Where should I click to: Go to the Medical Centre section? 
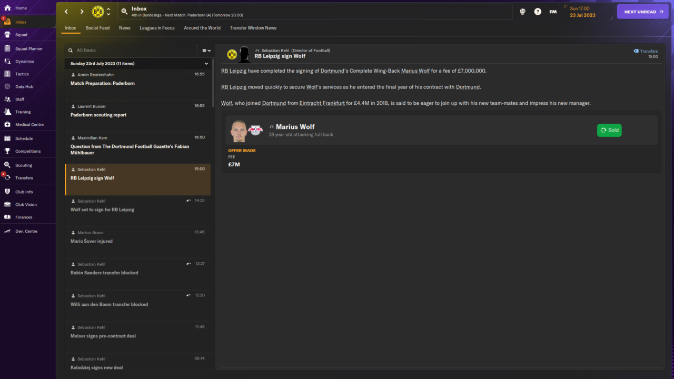point(7,125)
